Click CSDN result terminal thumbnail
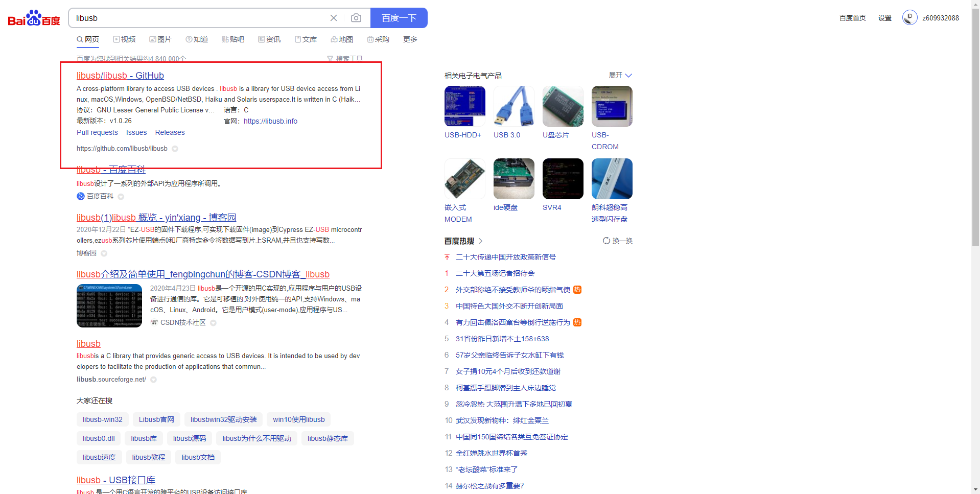Viewport: 980px width, 494px height. pos(109,305)
